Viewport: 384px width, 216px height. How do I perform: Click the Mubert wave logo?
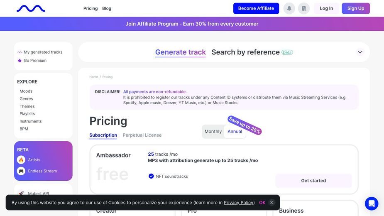[x=31, y=9]
